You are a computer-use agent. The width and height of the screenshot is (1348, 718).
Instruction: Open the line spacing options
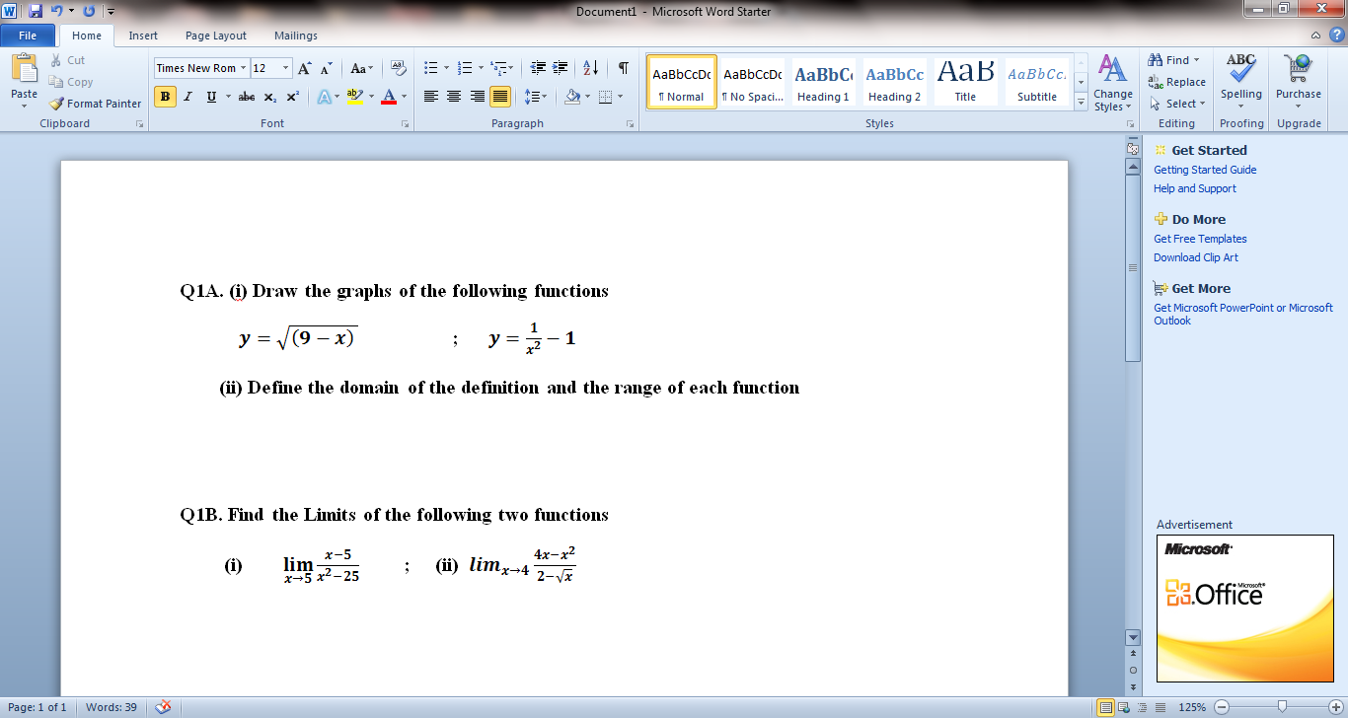pos(532,96)
